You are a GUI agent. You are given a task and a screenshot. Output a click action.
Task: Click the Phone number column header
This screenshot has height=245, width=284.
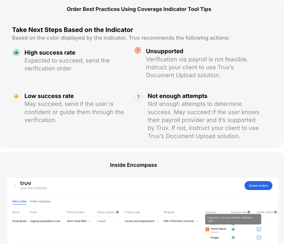coord(76,212)
